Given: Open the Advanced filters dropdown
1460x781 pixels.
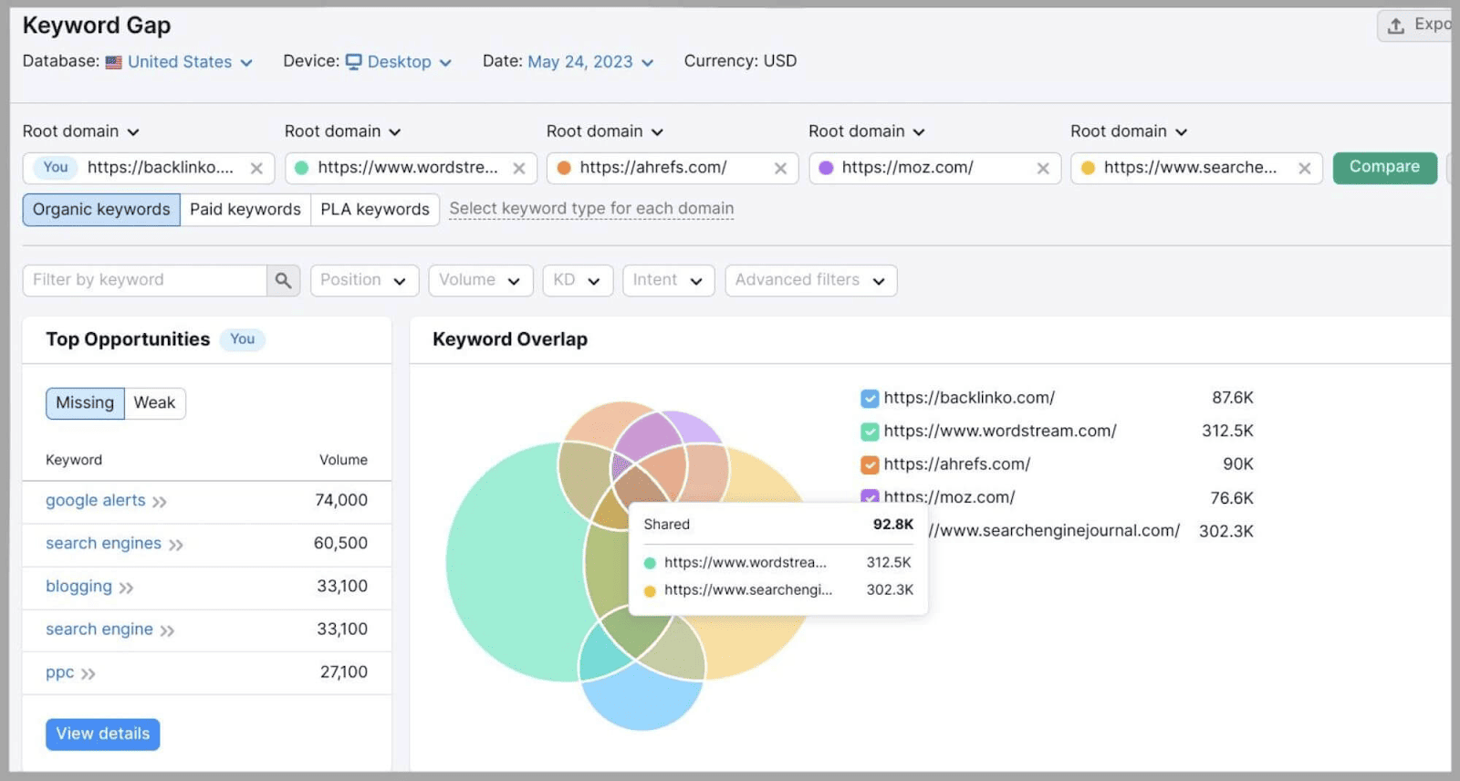Looking at the screenshot, I should click(x=810, y=280).
